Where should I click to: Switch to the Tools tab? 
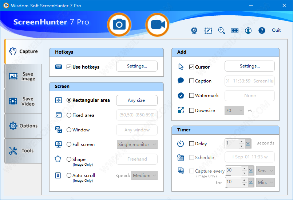tap(23, 151)
